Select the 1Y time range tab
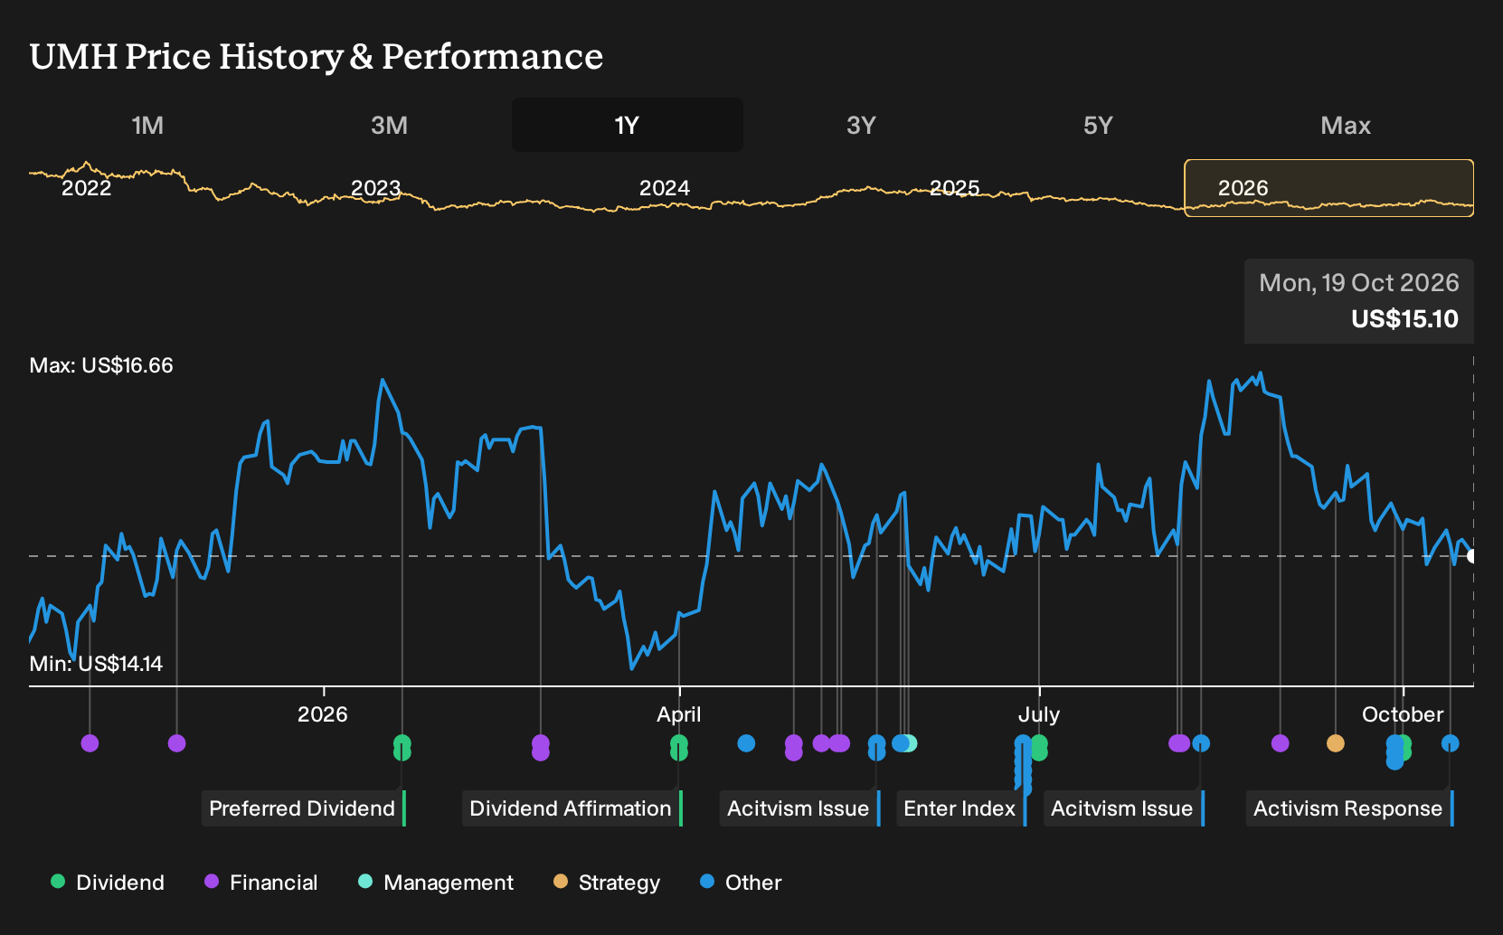 click(x=628, y=125)
